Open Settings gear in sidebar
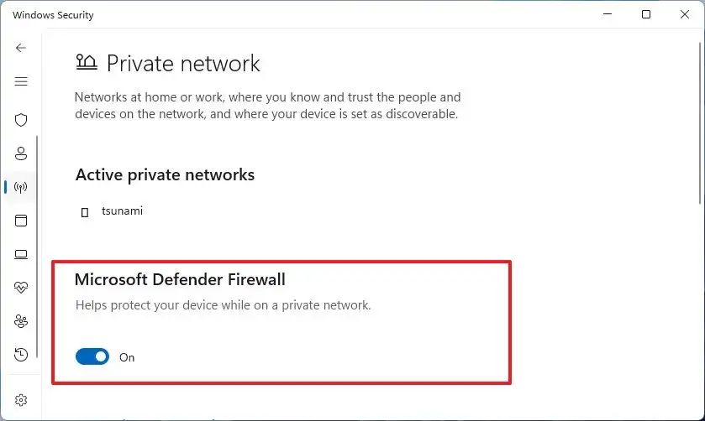The image size is (705, 421). (21, 400)
